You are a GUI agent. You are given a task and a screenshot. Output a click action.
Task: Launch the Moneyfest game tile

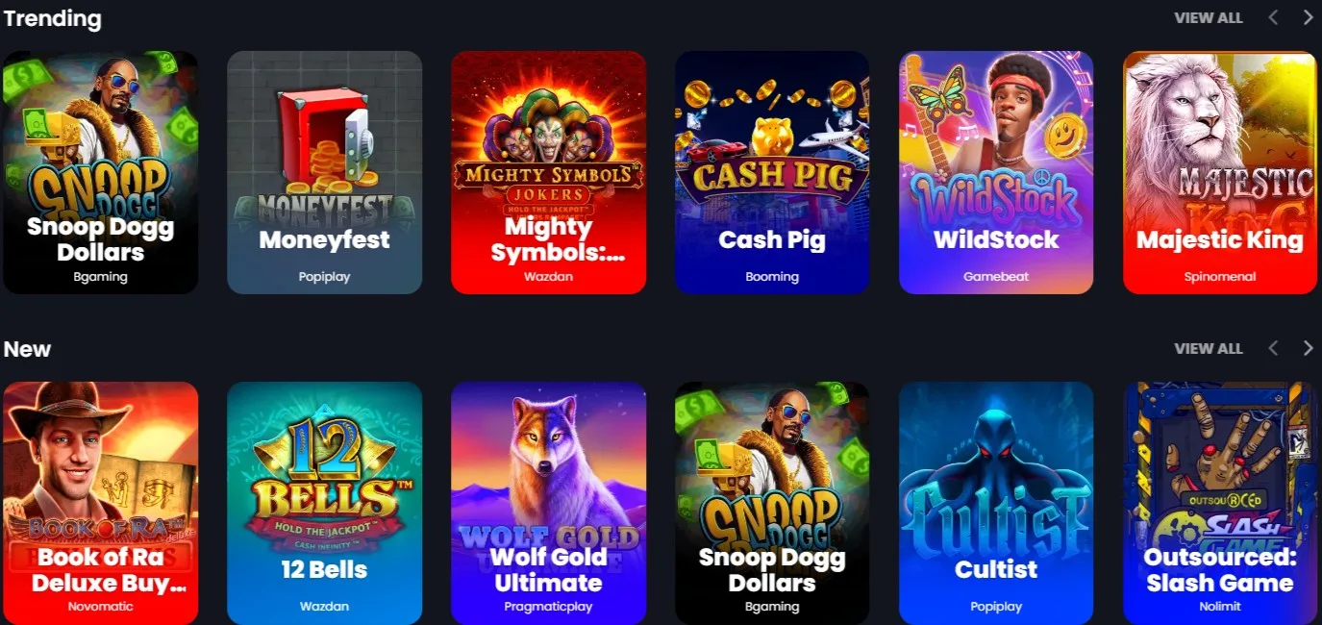point(324,172)
